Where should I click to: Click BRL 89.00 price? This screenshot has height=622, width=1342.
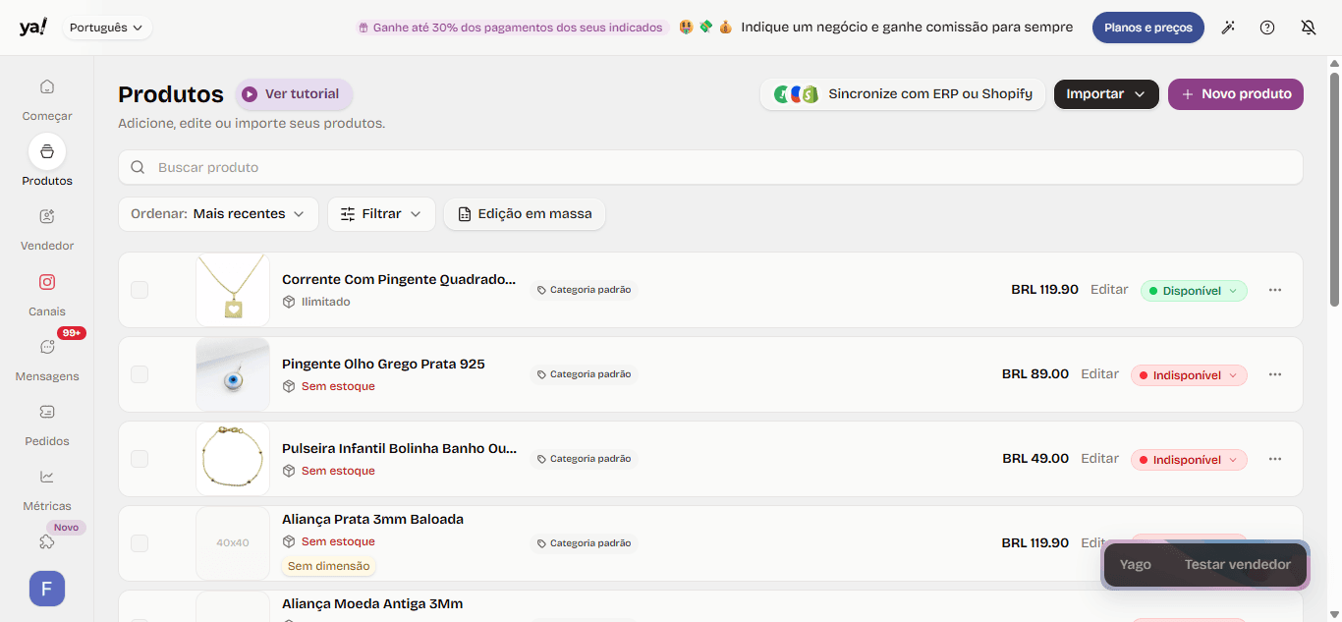click(x=1035, y=374)
